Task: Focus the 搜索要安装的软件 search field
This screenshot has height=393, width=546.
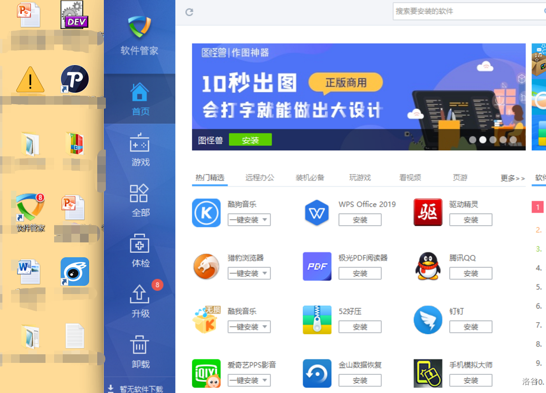Action: 469,11
